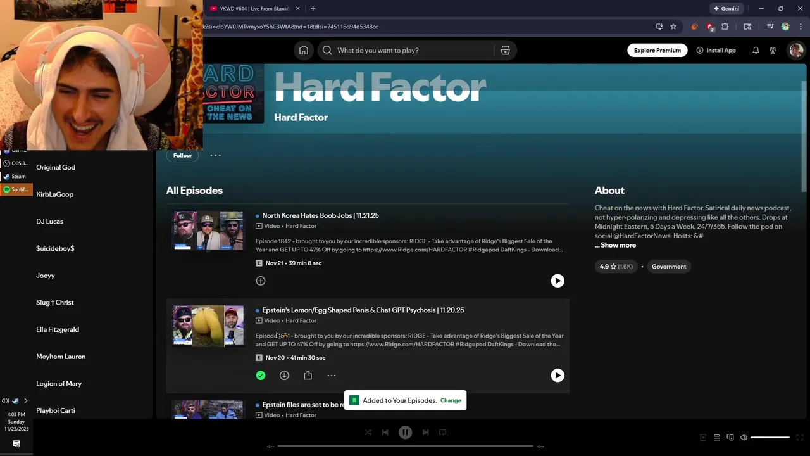
Task: Switch to Steam in taskbar
Action: coord(15,176)
